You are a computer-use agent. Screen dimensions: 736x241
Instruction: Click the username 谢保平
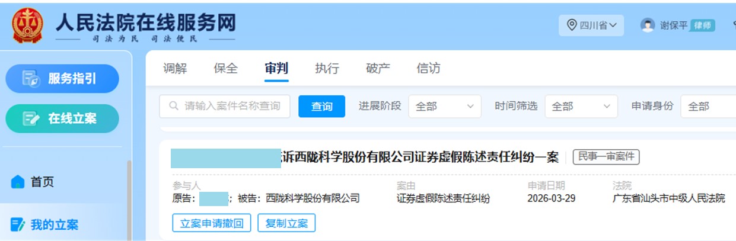point(674,25)
